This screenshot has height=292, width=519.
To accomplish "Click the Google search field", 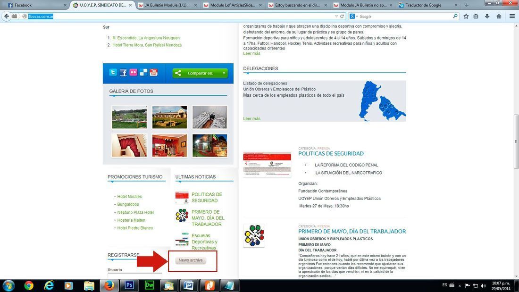I will 404,16.
